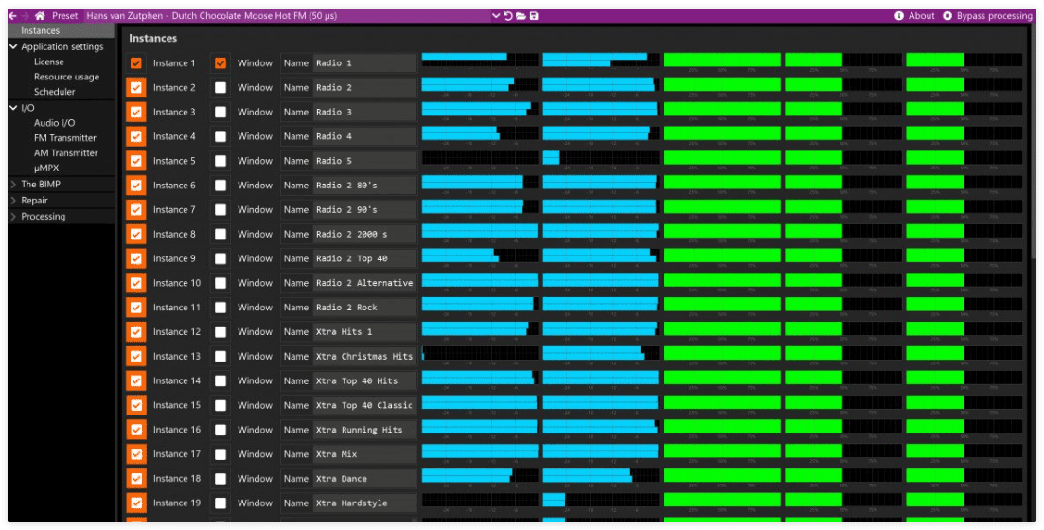This screenshot has width=1044, height=530.
Task: Disable the Instance 1 checkbox
Action: (136, 63)
